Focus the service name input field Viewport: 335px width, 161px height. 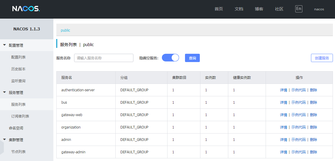(104, 58)
